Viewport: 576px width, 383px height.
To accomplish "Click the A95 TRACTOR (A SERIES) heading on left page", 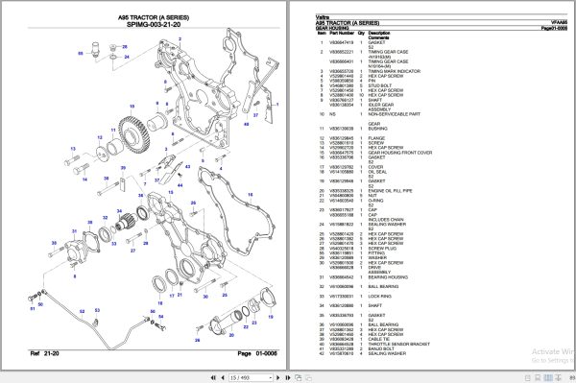I will click(154, 17).
